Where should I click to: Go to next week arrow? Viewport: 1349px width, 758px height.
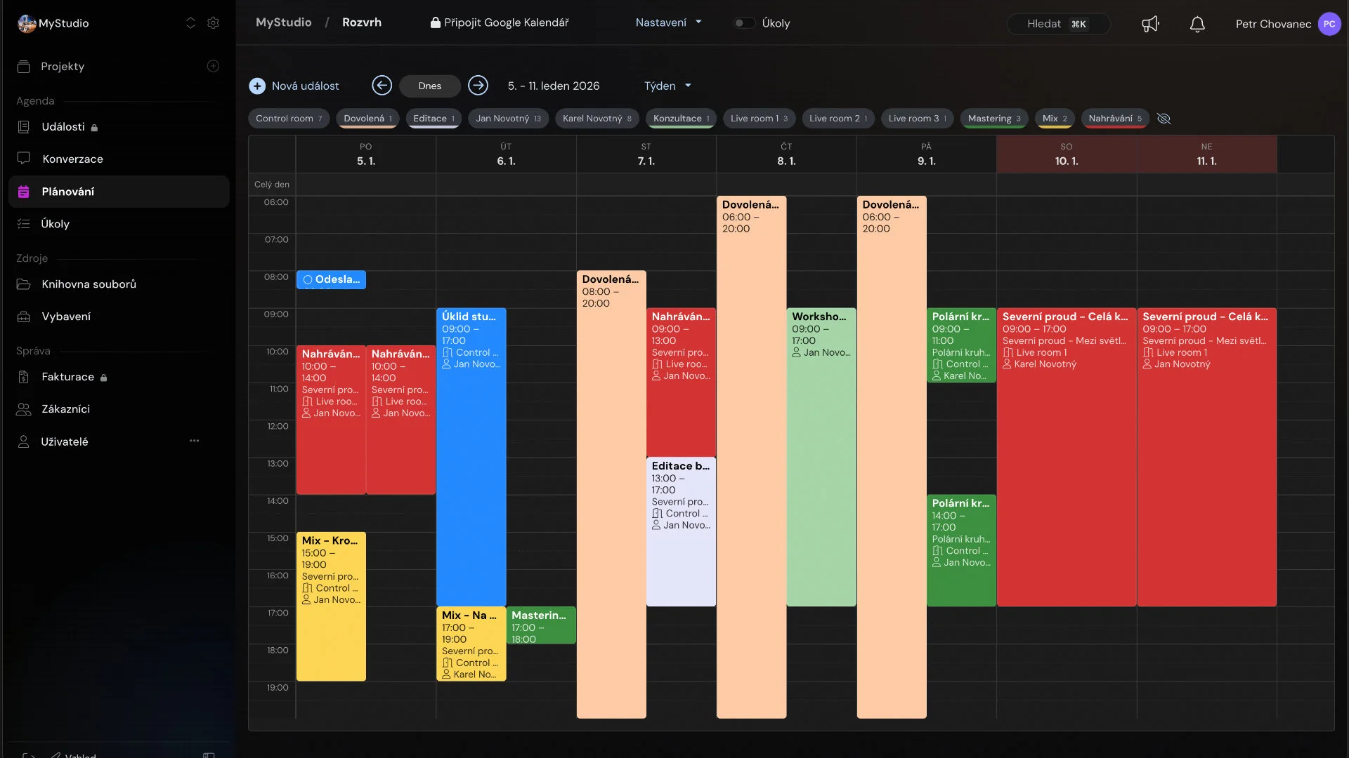pos(478,86)
